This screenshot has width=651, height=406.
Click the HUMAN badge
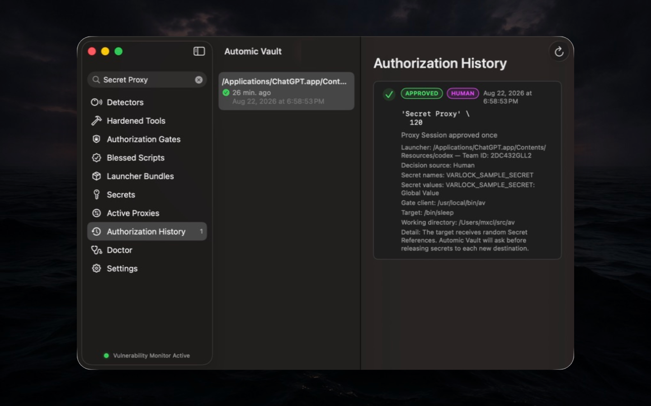[x=462, y=93]
